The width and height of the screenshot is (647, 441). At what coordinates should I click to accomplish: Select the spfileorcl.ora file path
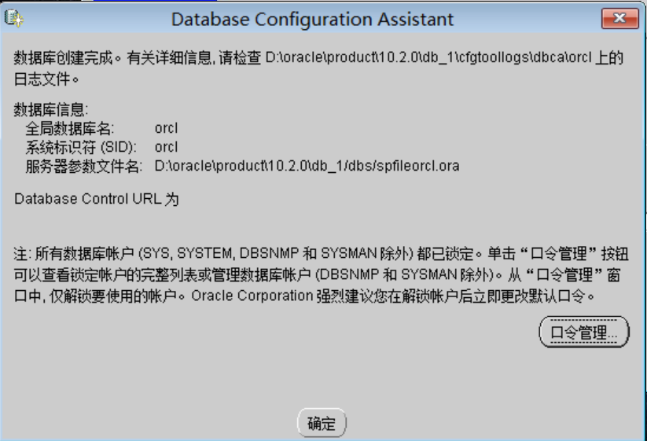[307, 166]
